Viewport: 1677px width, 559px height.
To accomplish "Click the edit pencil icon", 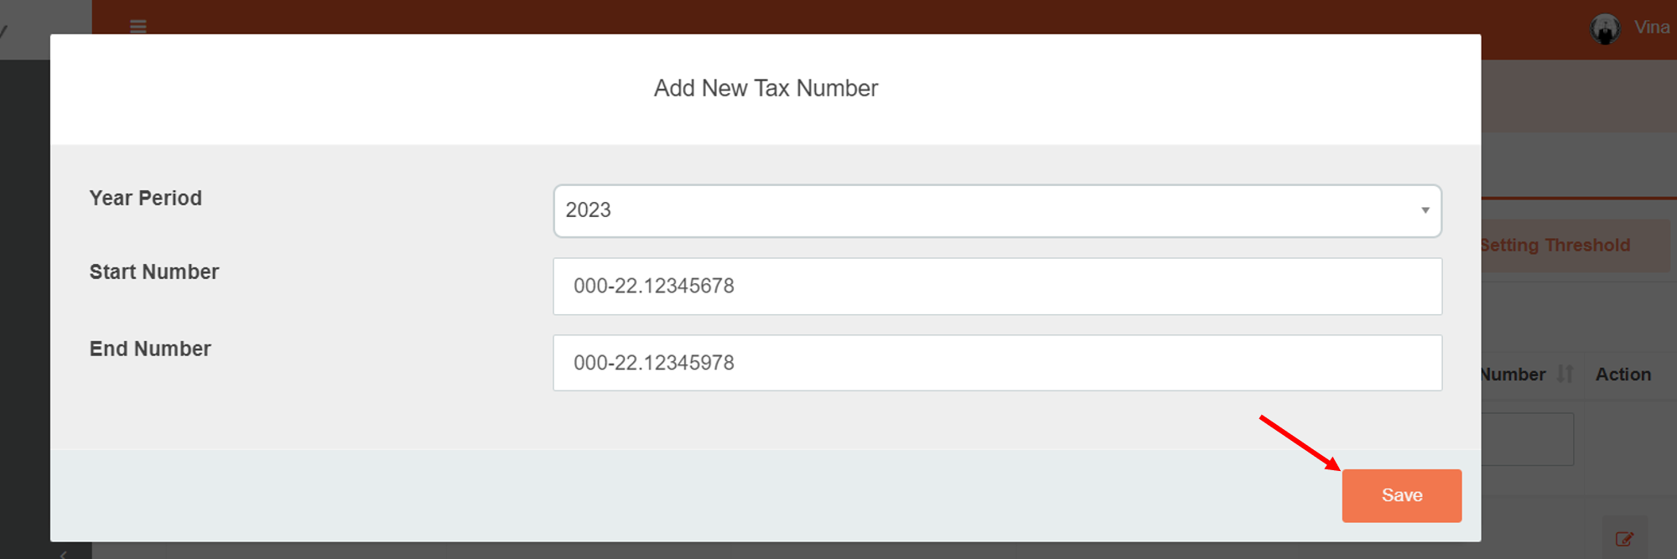I will tap(1624, 539).
